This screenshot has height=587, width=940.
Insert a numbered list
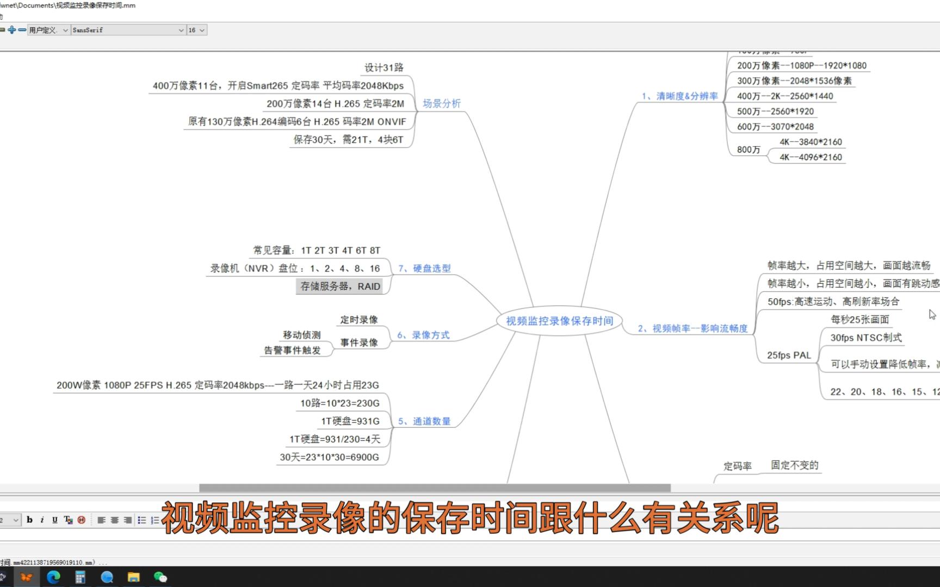click(154, 520)
